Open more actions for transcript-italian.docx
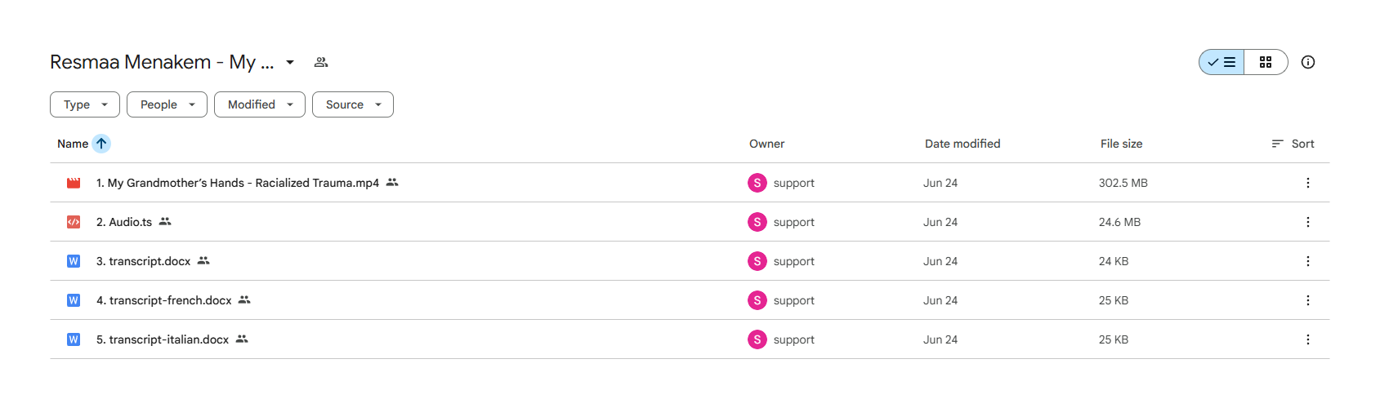This screenshot has width=1389, height=408. pyautogui.click(x=1308, y=339)
